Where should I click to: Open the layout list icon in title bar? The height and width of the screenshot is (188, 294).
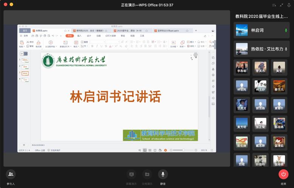[x=274, y=5]
